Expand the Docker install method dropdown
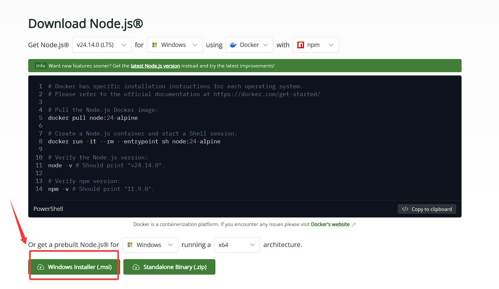This screenshot has height=289, width=499. coord(249,45)
